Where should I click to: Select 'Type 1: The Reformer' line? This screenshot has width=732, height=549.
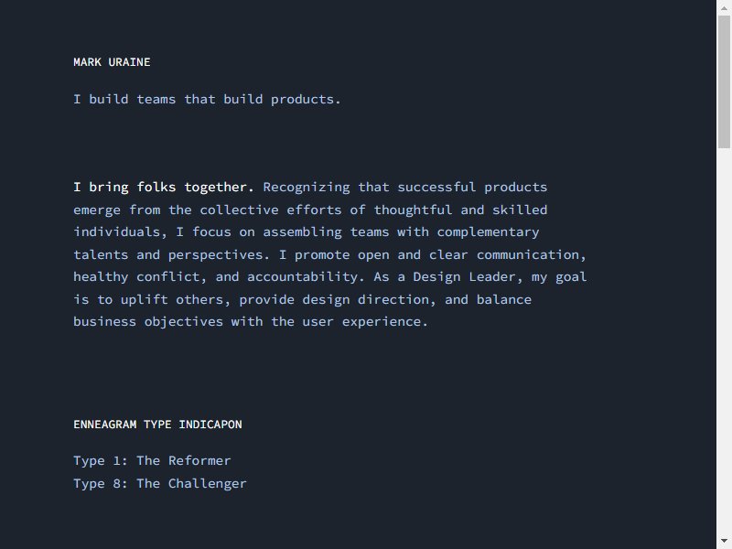pos(152,461)
